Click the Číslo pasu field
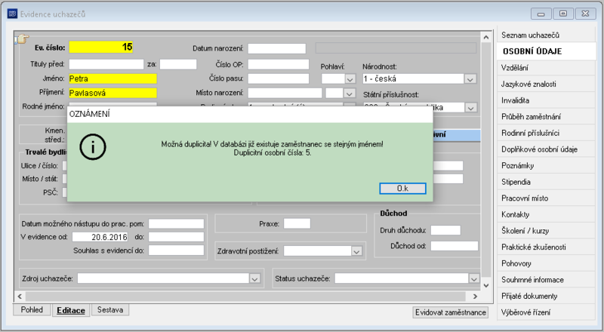This screenshot has height=332, width=604. pyautogui.click(x=278, y=78)
